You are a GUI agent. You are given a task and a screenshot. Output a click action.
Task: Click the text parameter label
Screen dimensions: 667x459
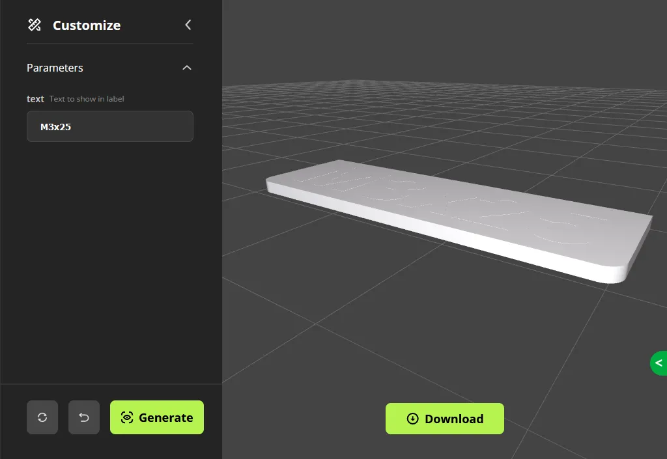(35, 98)
